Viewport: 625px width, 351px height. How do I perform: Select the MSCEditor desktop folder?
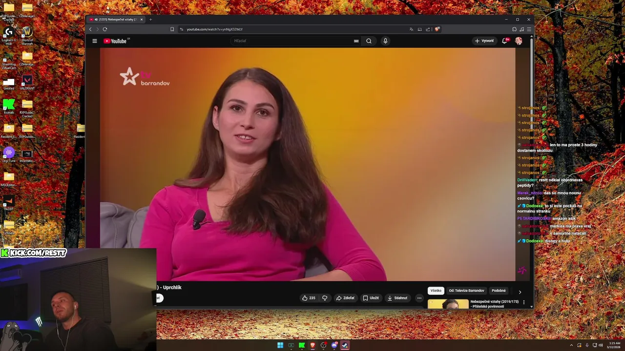(8, 179)
